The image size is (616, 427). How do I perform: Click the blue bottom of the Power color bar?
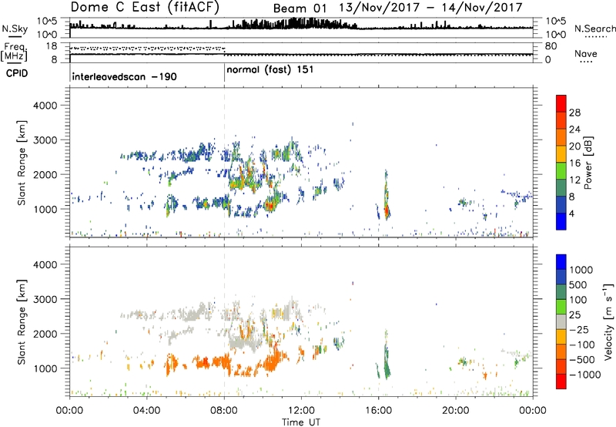tap(561, 221)
